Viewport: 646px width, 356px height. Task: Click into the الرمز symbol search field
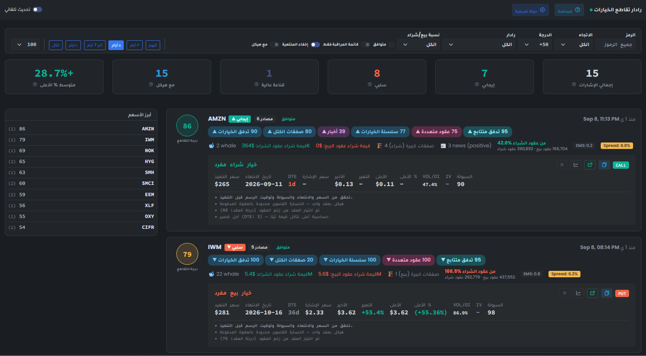615,44
